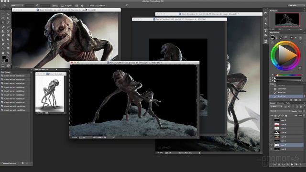The image size is (306, 172).
Task: Select the Clone Stamp tool
Action: [x=3, y=31]
